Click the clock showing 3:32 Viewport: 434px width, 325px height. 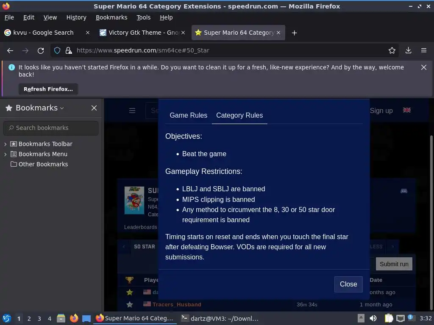426,318
